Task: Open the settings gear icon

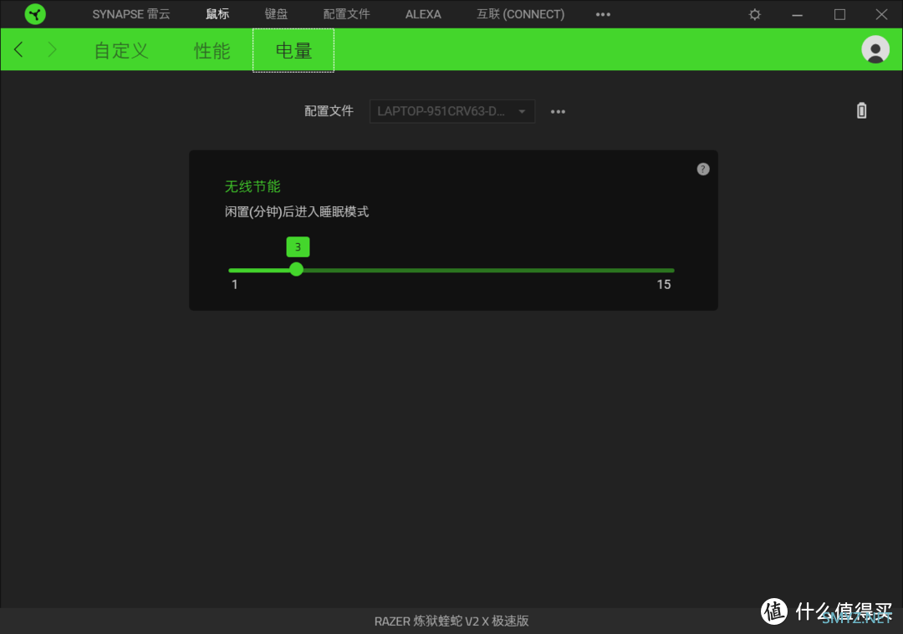Action: point(754,14)
